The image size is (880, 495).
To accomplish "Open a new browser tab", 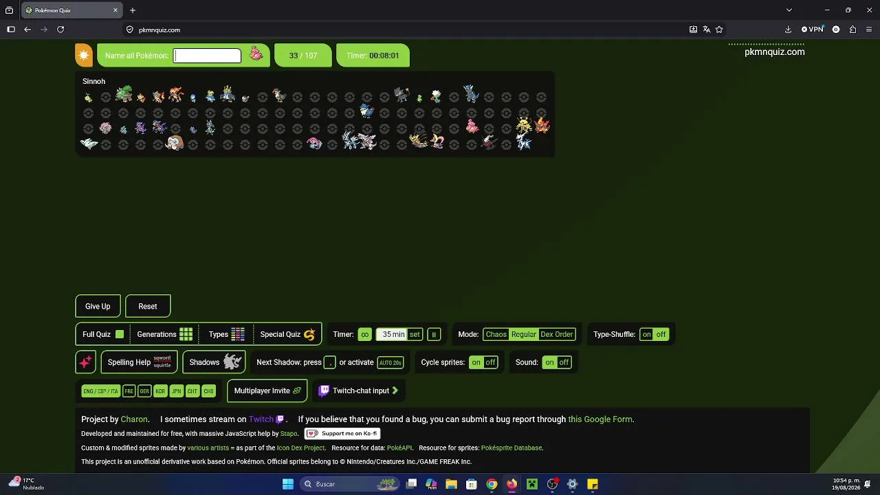I will 133,10.
